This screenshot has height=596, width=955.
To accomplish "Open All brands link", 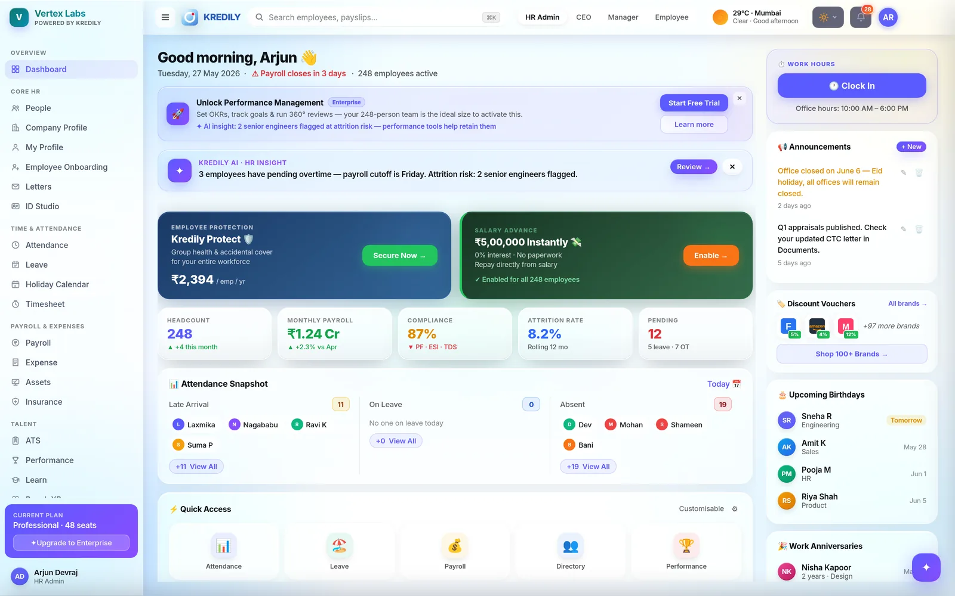I will coord(907,303).
